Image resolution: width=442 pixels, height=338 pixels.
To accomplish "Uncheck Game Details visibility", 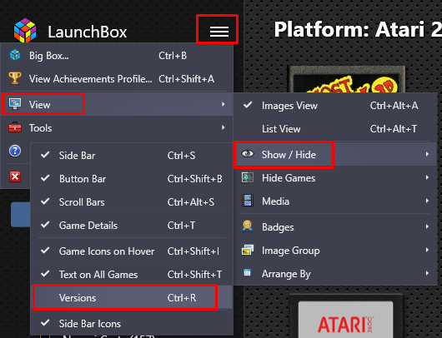I will [132, 225].
